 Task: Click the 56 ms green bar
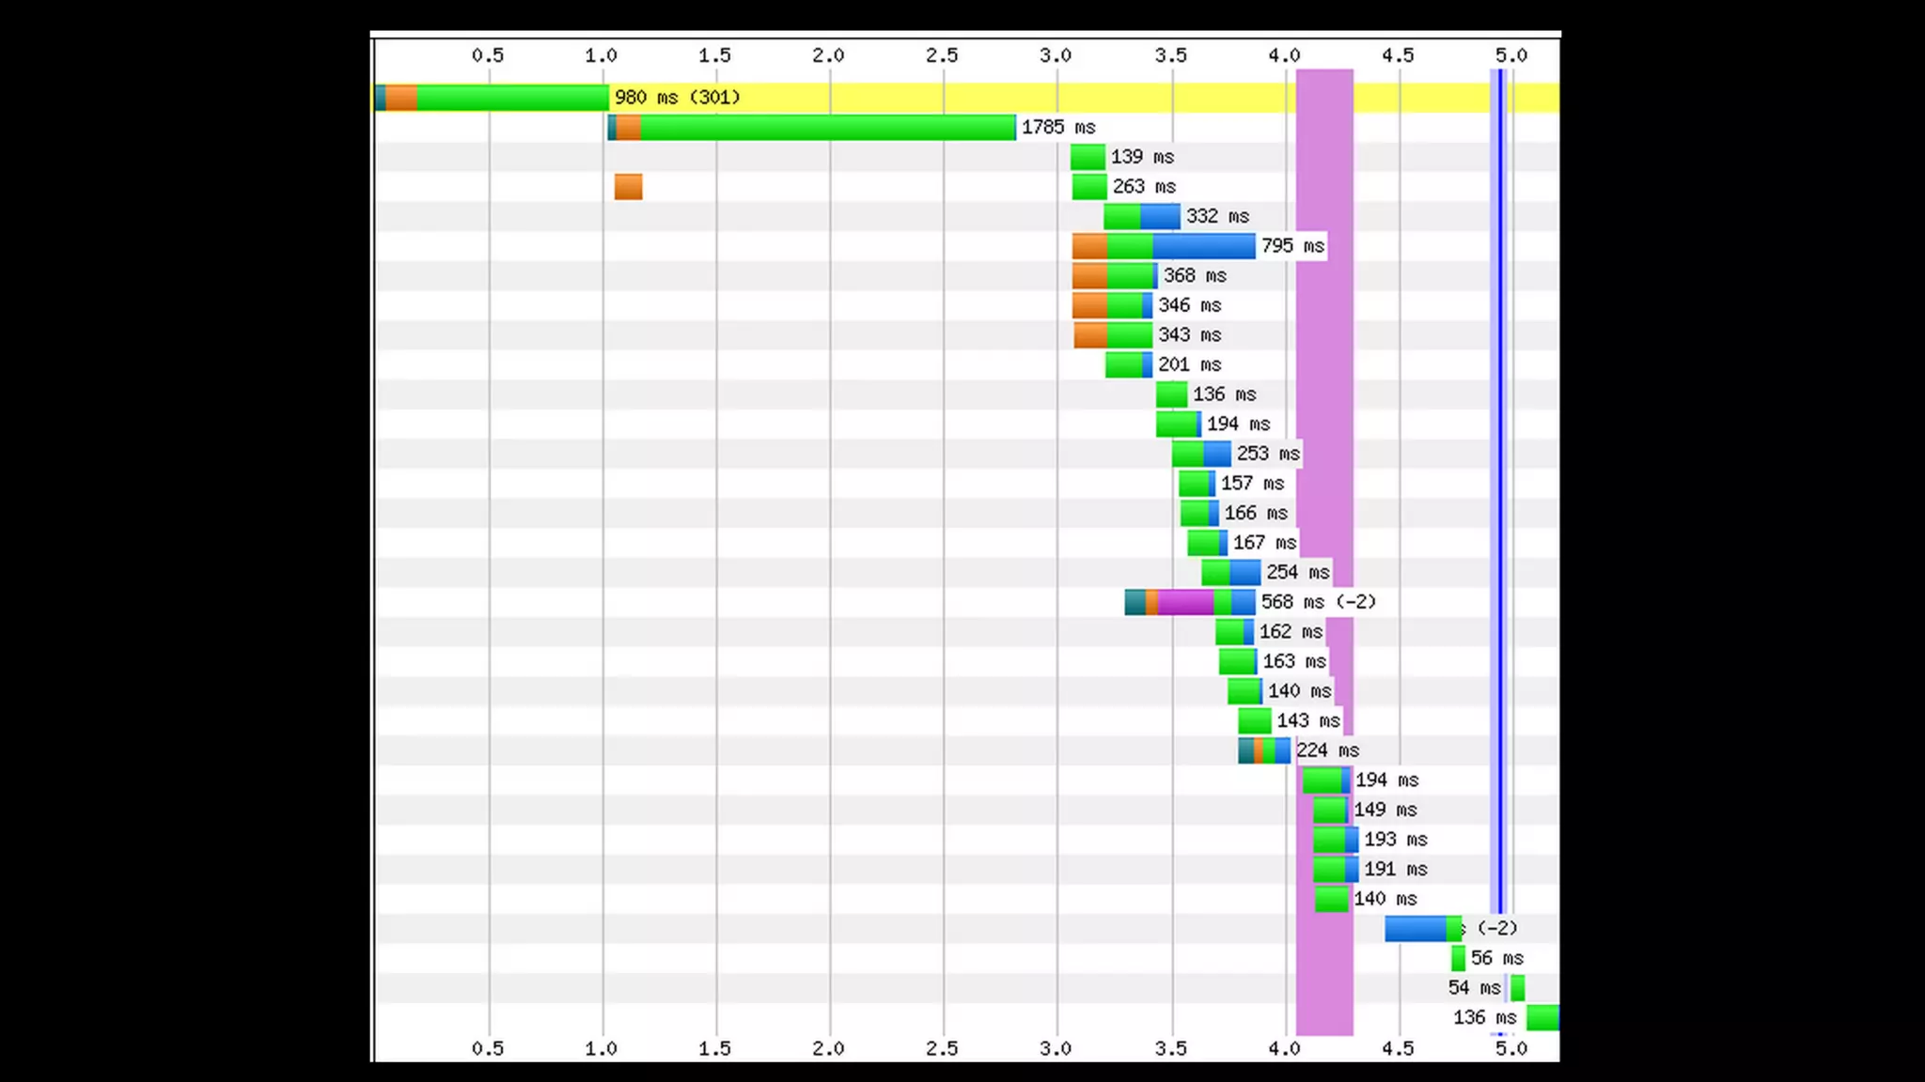(x=1458, y=958)
